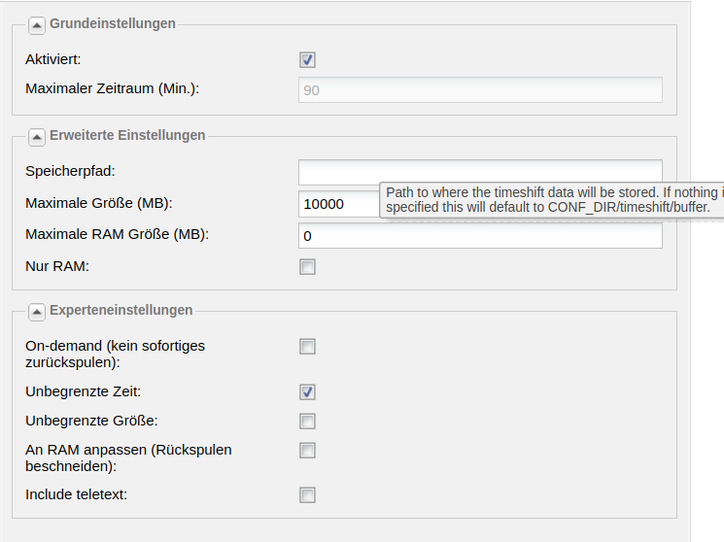Enable the Unbegrenzte Größe checkbox

click(x=307, y=421)
